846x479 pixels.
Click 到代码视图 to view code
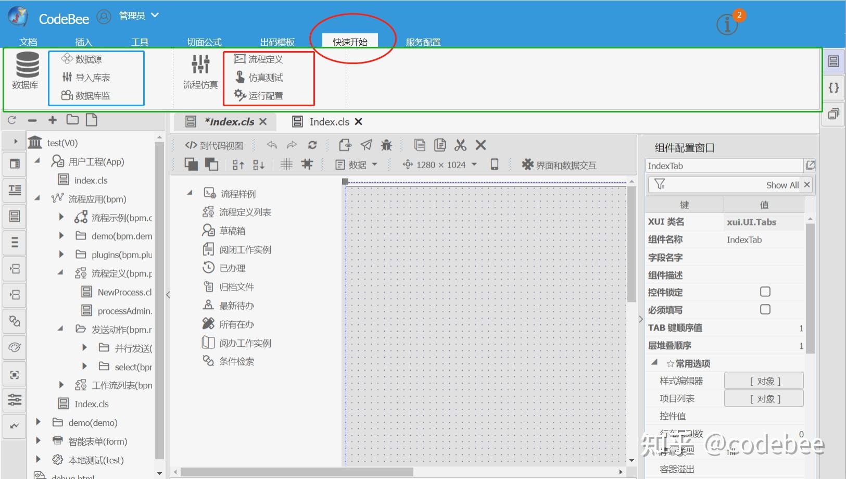[x=213, y=145]
